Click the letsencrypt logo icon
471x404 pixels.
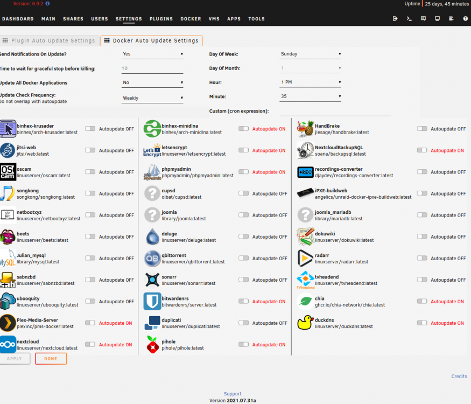click(152, 150)
